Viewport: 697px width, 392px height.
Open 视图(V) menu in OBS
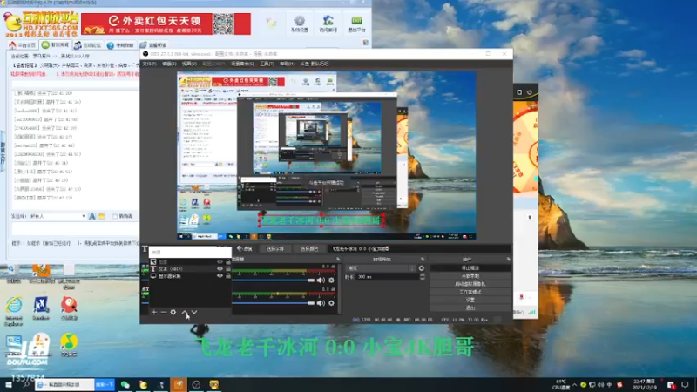[189, 64]
